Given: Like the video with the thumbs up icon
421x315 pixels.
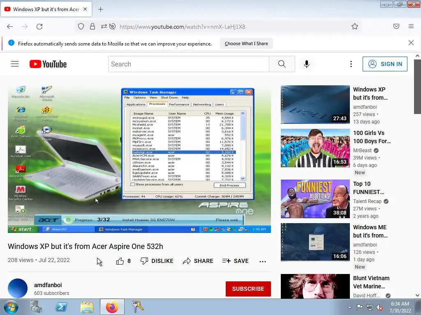Looking at the screenshot, I should pyautogui.click(x=120, y=261).
